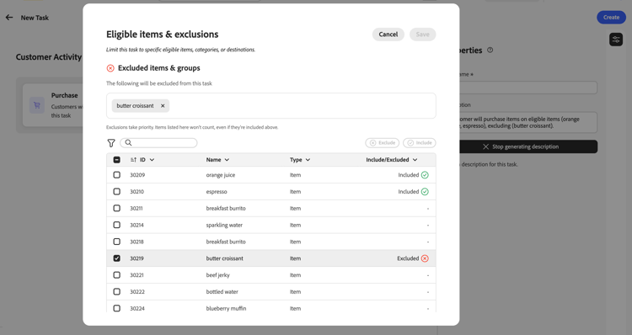Click the red Excluded icon for butter croissant

[x=425, y=258]
